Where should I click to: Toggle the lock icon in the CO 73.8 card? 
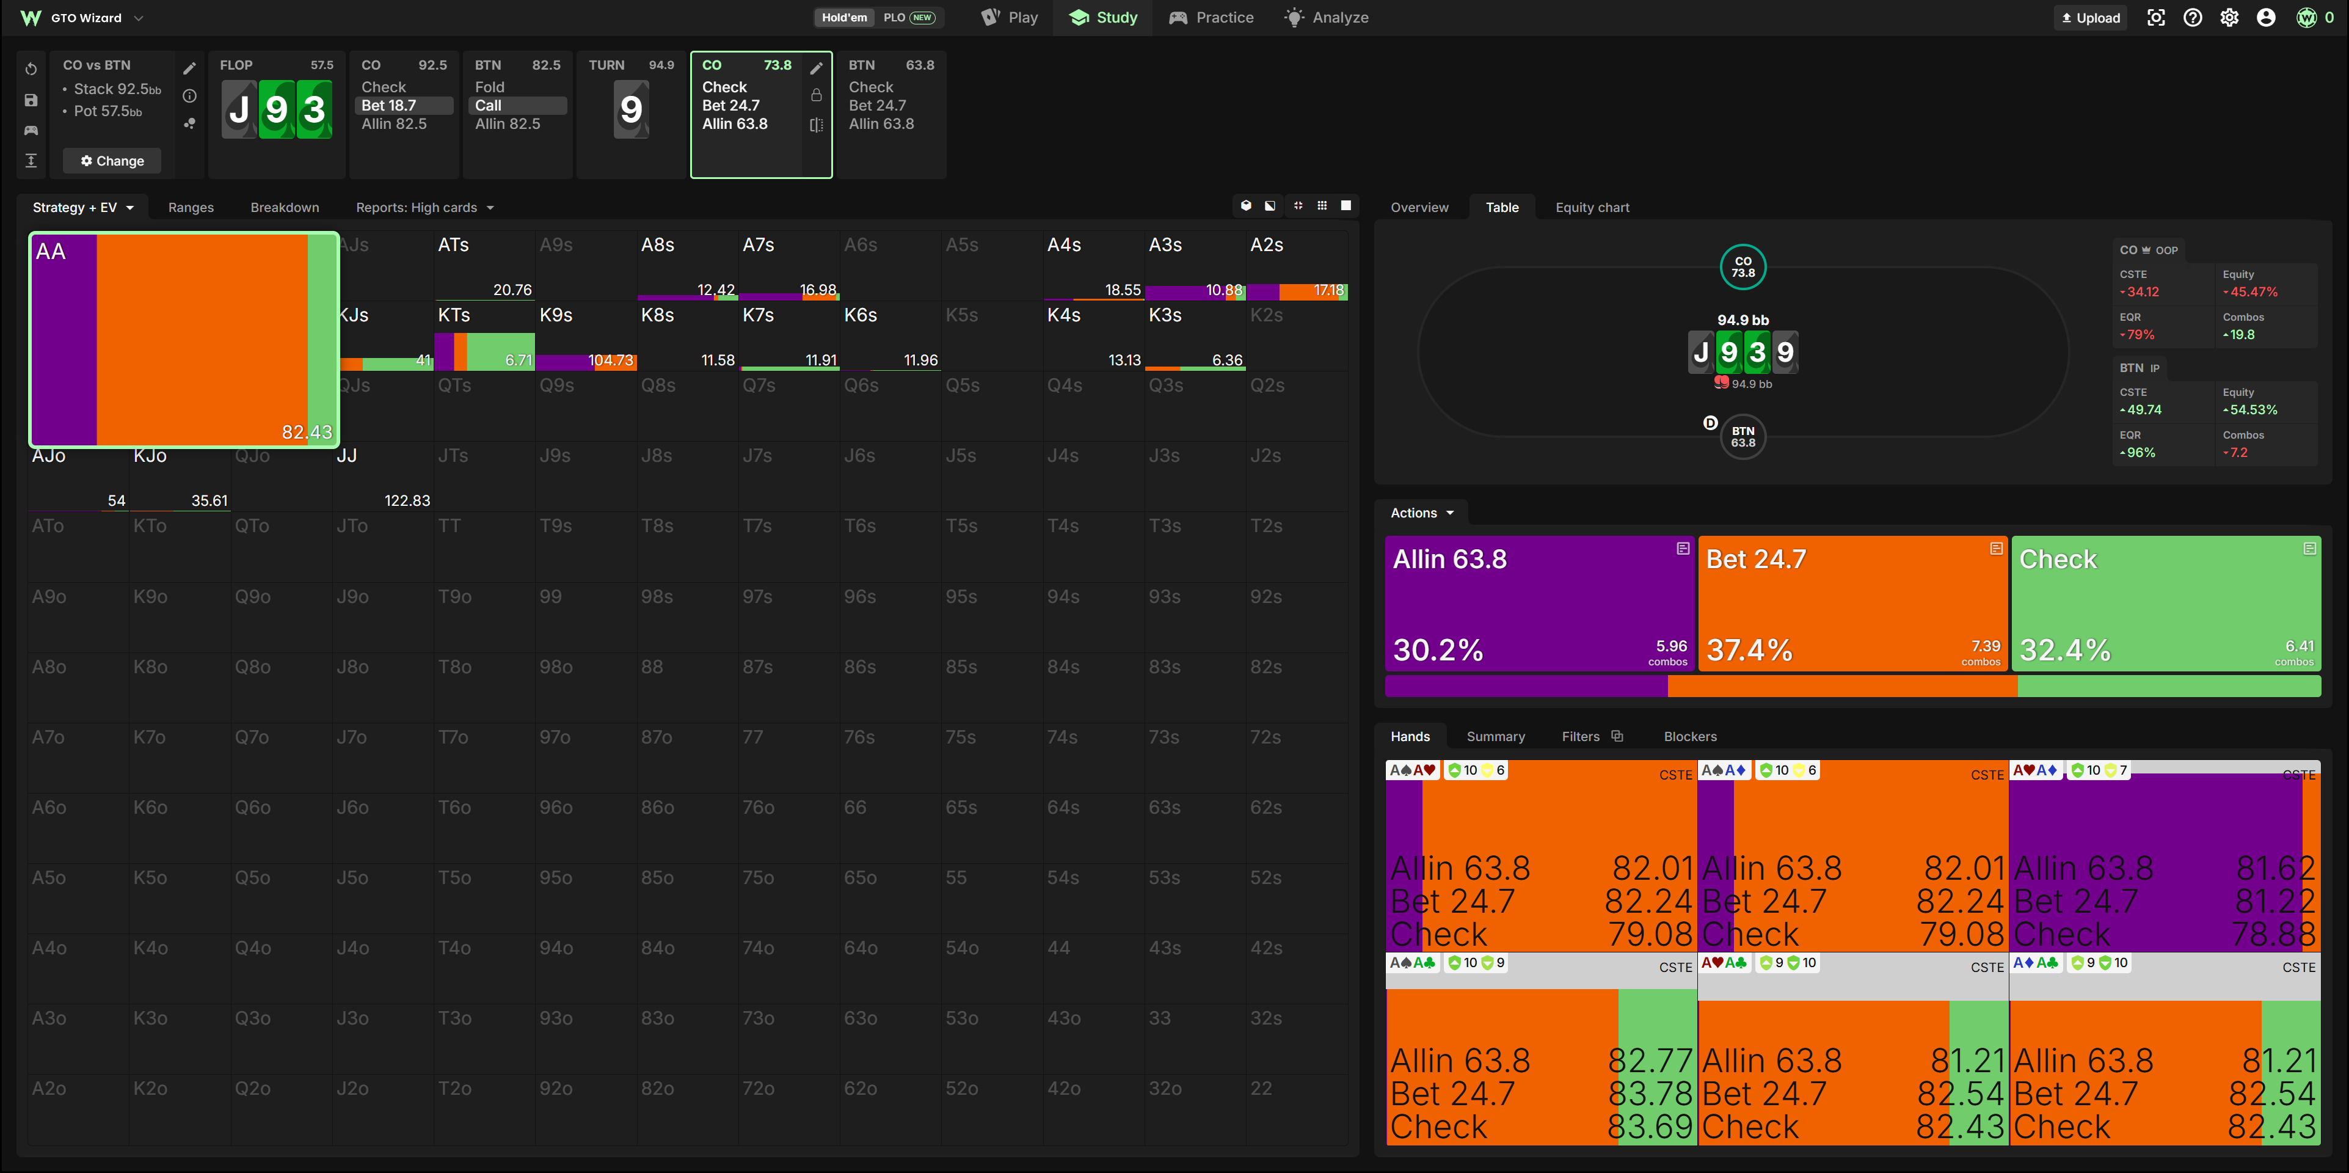point(816,96)
